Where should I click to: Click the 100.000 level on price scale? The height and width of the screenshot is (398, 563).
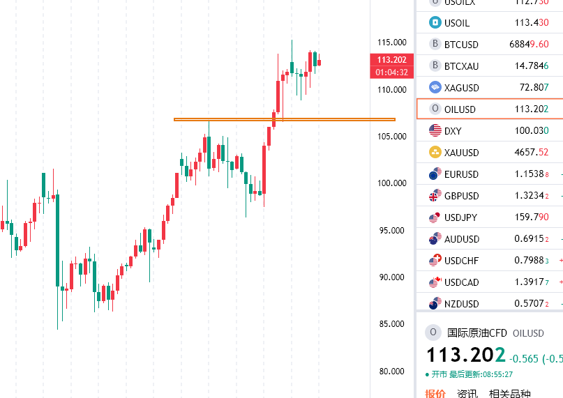point(391,183)
